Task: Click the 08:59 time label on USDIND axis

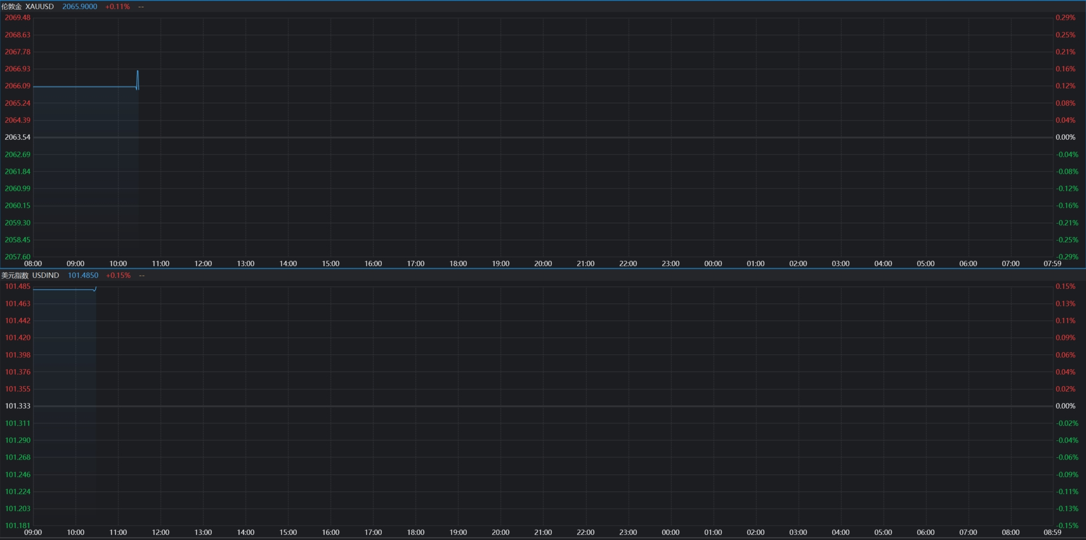Action: (1052, 533)
